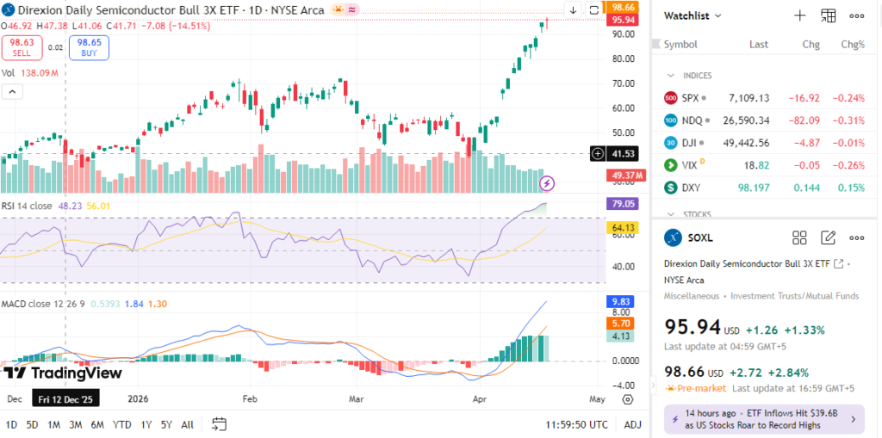Screen dimensions: 882x438
Task: Switch chart range to YTD
Action: click(x=121, y=424)
